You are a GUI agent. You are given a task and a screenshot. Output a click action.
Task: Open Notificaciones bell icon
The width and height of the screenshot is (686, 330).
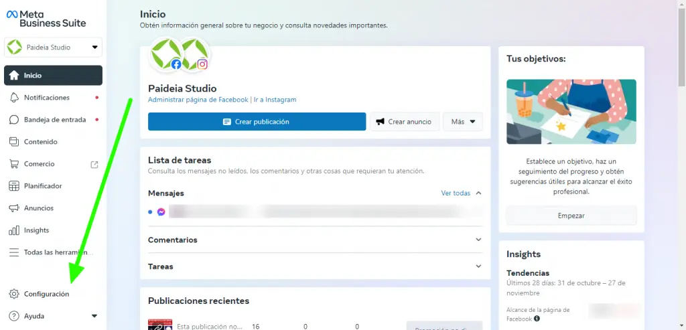(14, 98)
